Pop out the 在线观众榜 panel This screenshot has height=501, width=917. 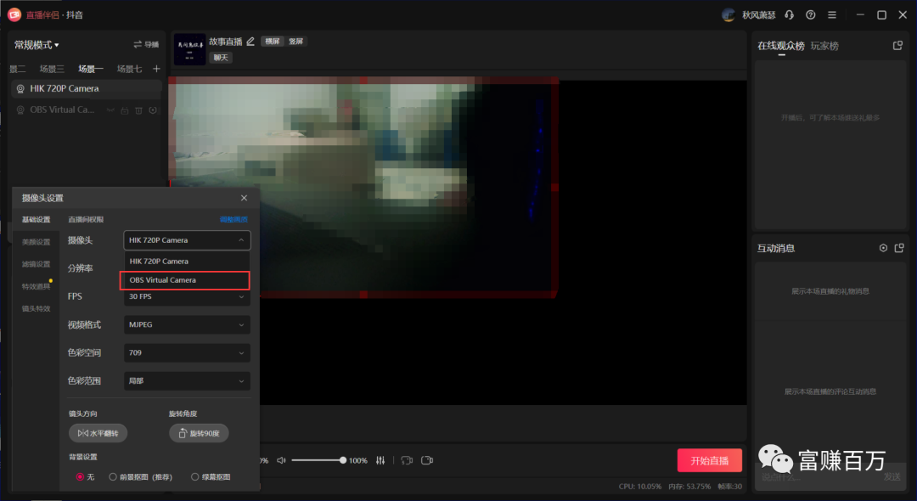(x=897, y=46)
